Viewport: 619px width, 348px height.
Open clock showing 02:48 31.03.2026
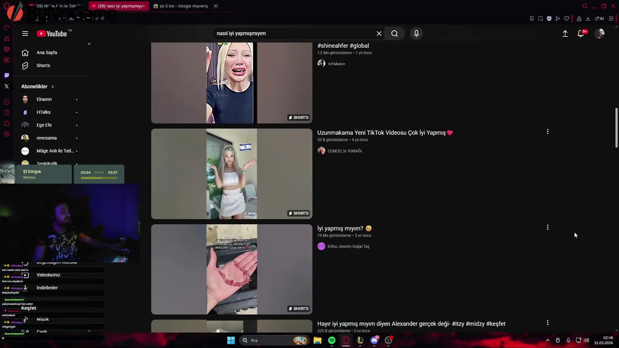point(604,340)
